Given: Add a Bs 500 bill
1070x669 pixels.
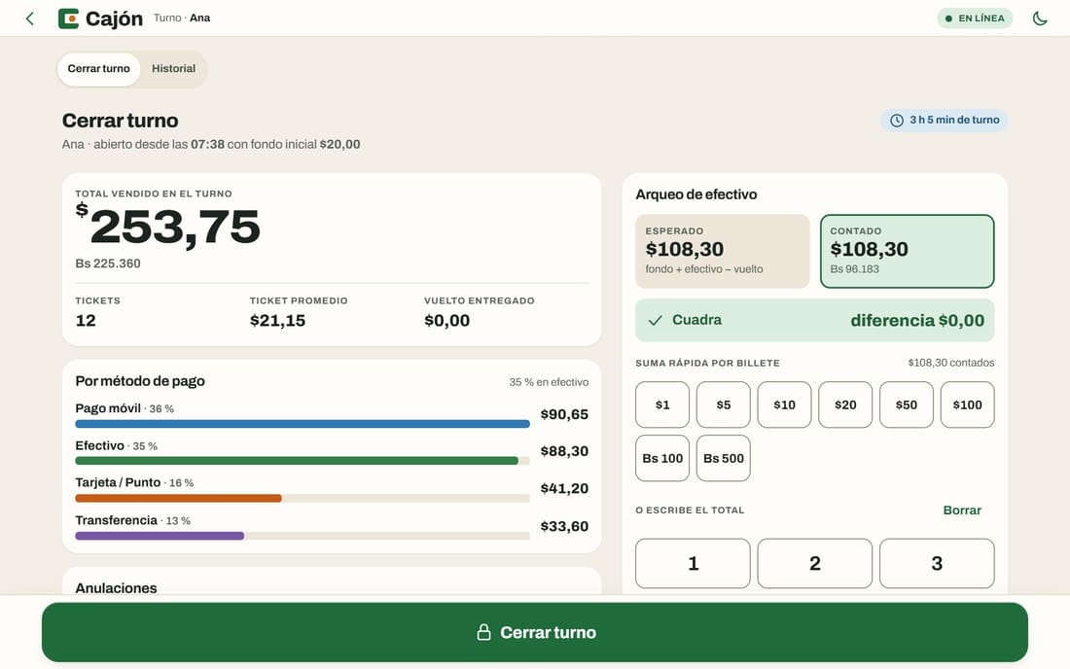Looking at the screenshot, I should [x=724, y=458].
